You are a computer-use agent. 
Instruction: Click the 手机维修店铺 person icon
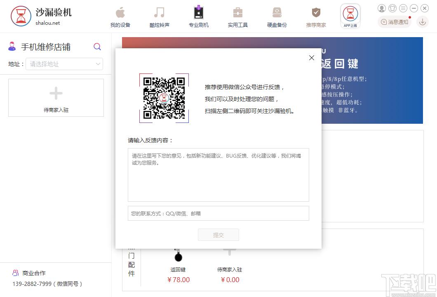click(x=12, y=46)
